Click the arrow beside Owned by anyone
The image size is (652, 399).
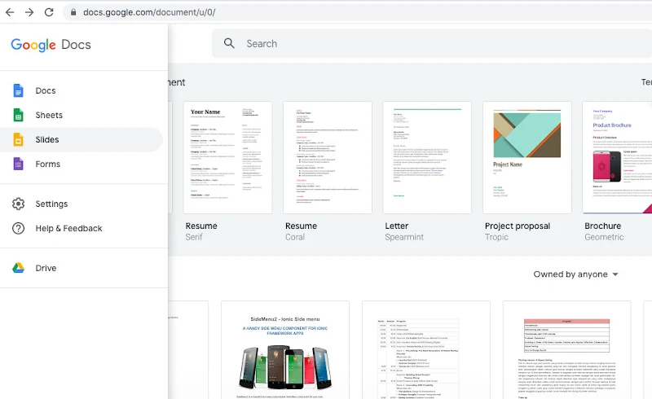coord(615,274)
